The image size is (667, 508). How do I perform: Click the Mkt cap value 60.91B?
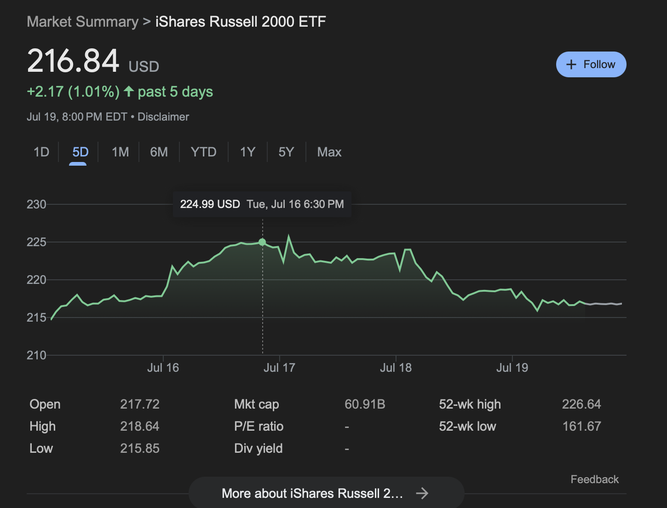coord(365,404)
